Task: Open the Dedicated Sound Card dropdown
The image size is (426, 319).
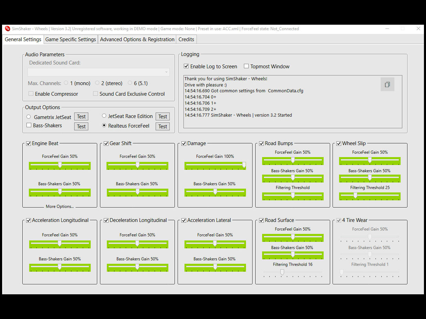Action: tap(99, 72)
